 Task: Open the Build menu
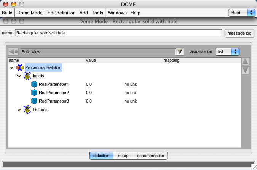(x=7, y=13)
